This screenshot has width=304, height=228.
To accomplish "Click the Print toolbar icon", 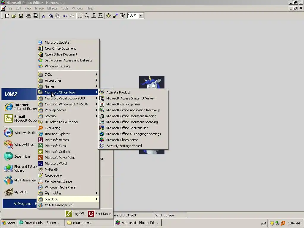I will tap(29, 16).
